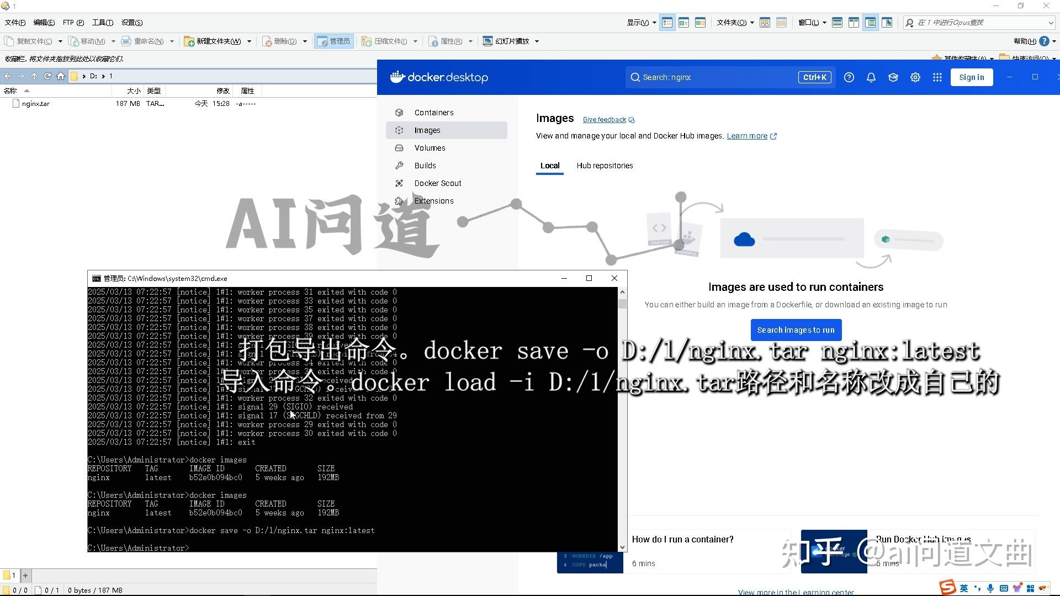Click cmd window scrollbar down arrow

click(622, 547)
